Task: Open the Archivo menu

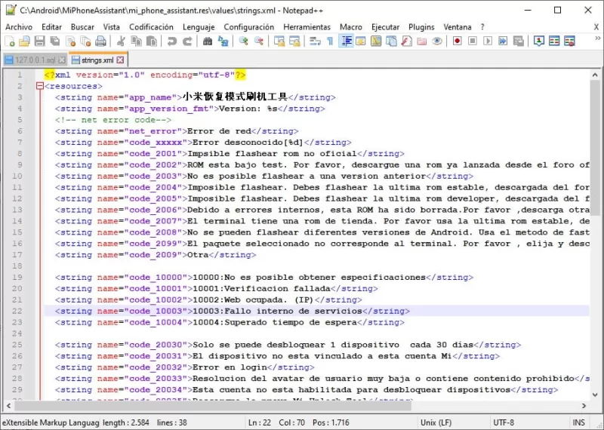Action: pos(19,27)
